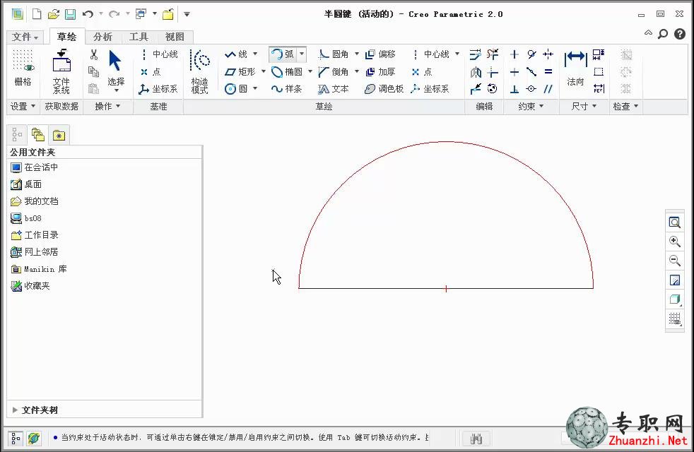
Task: Toggle the grid display (栅格)
Action: point(23,68)
